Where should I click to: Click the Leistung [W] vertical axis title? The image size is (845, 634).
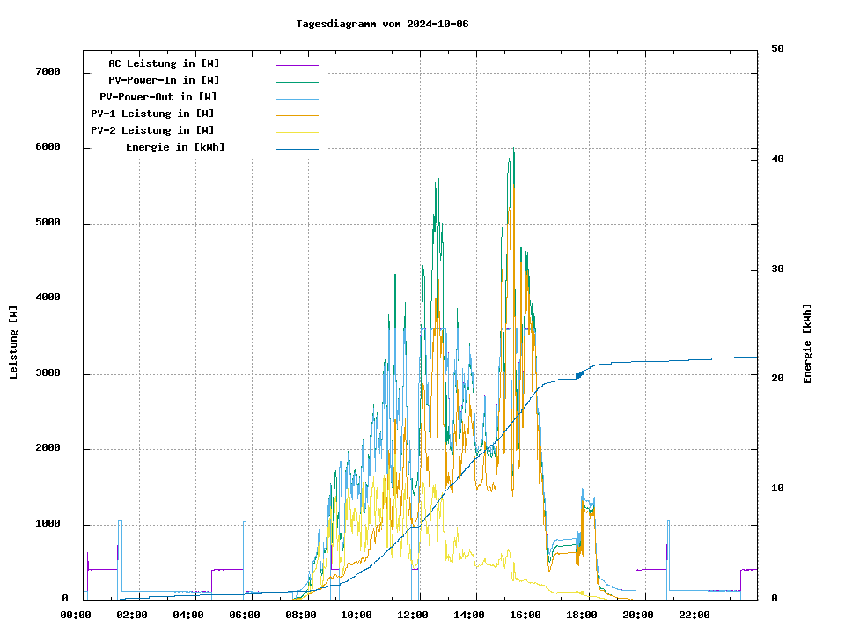click(14, 343)
